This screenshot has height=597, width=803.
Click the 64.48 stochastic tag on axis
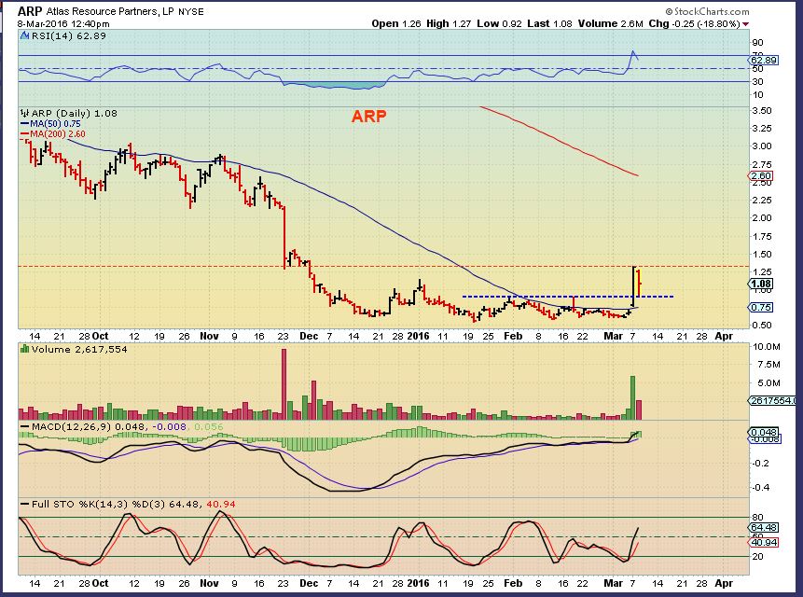(765, 527)
